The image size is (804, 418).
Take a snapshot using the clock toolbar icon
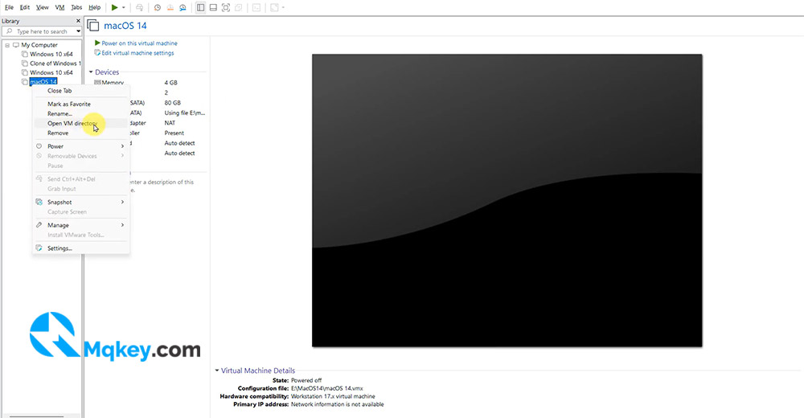pyautogui.click(x=158, y=8)
